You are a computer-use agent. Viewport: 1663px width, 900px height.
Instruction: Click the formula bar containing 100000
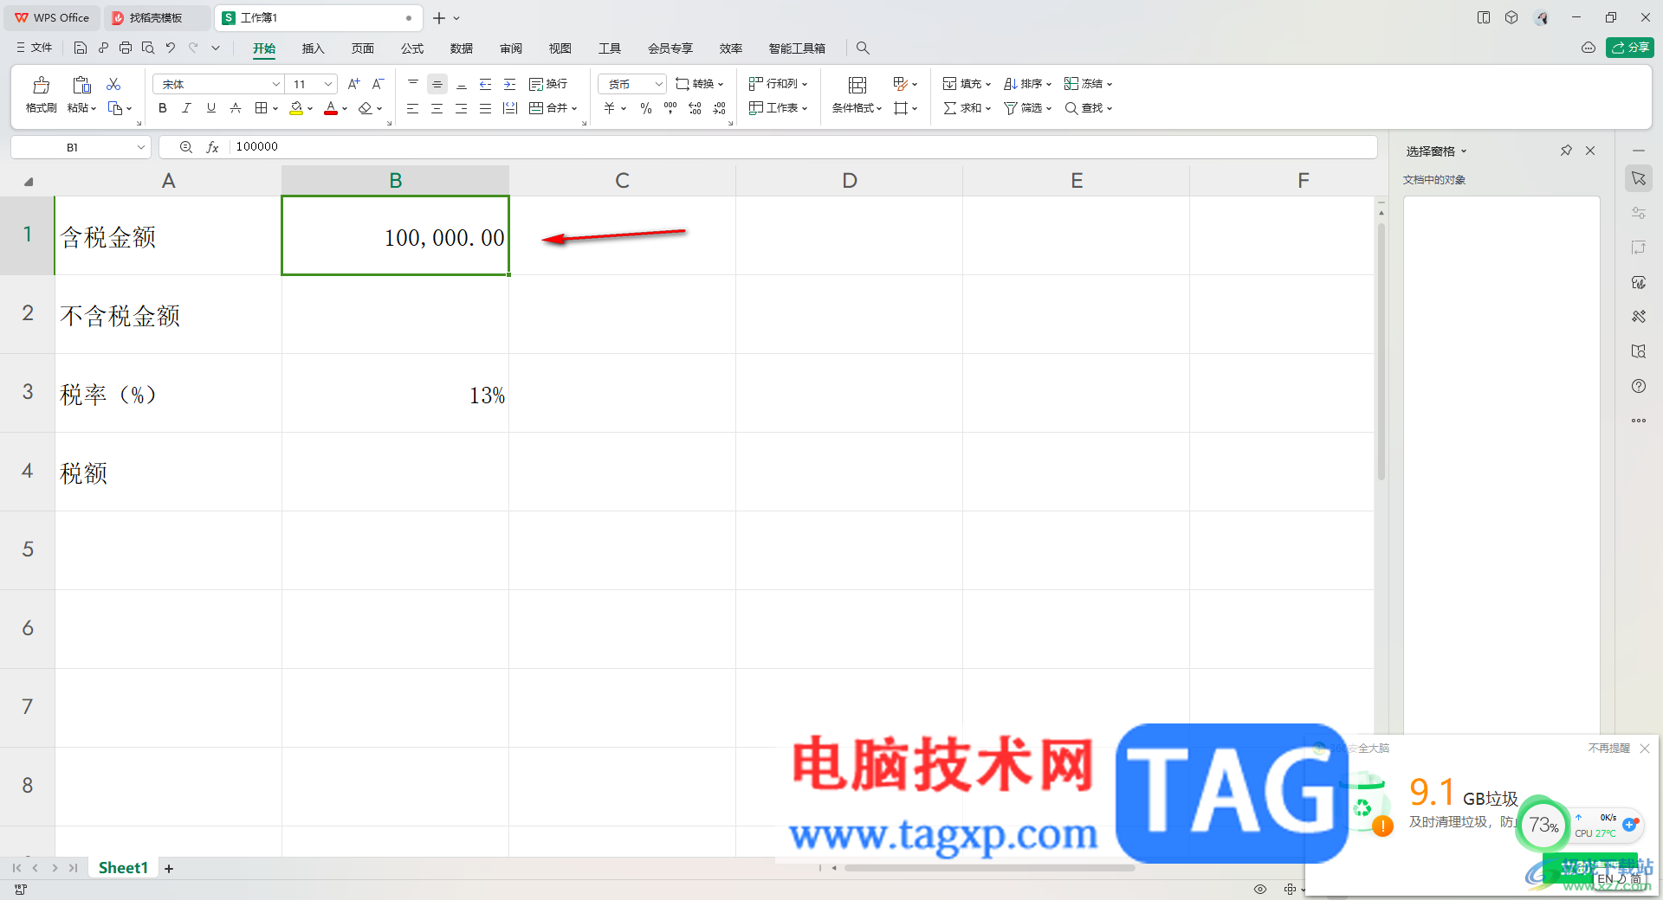pos(801,146)
